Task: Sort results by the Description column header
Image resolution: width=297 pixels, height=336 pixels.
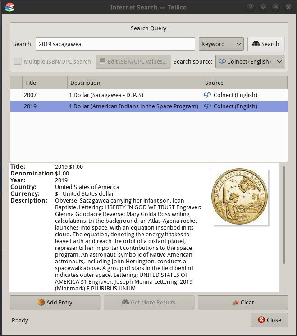Action: coord(134,83)
